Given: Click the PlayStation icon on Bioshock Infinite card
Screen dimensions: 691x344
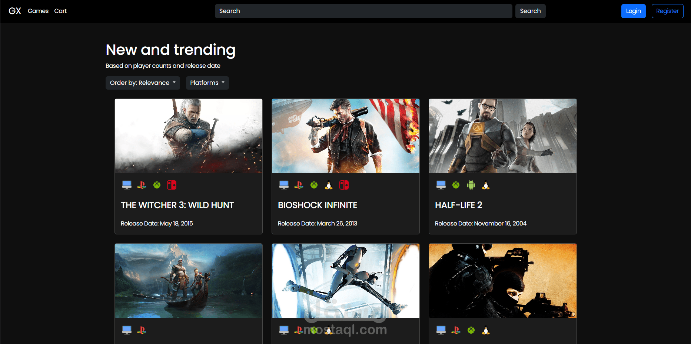Looking at the screenshot, I should coord(299,185).
